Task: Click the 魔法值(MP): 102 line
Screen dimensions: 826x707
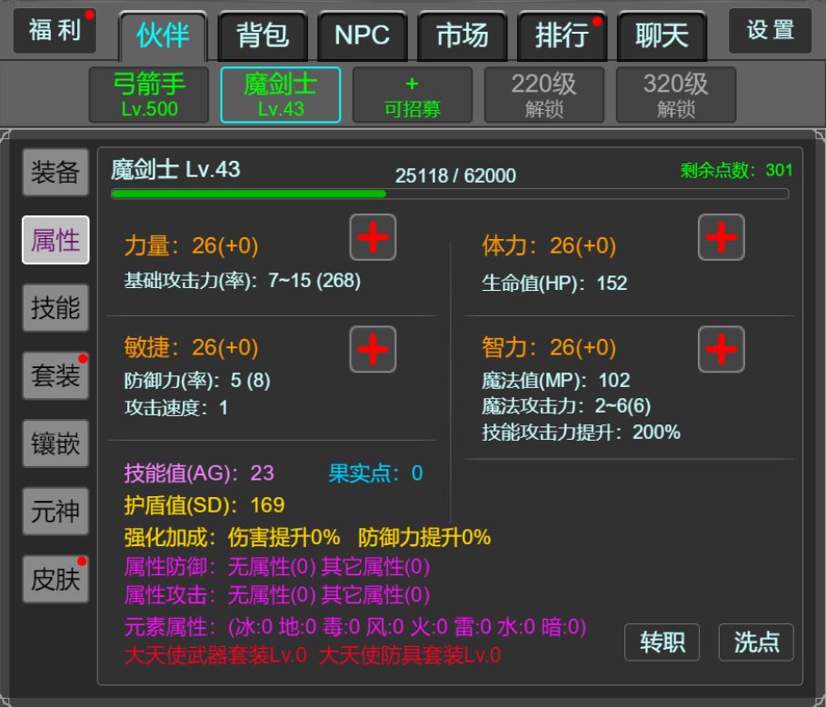Action: click(x=556, y=381)
